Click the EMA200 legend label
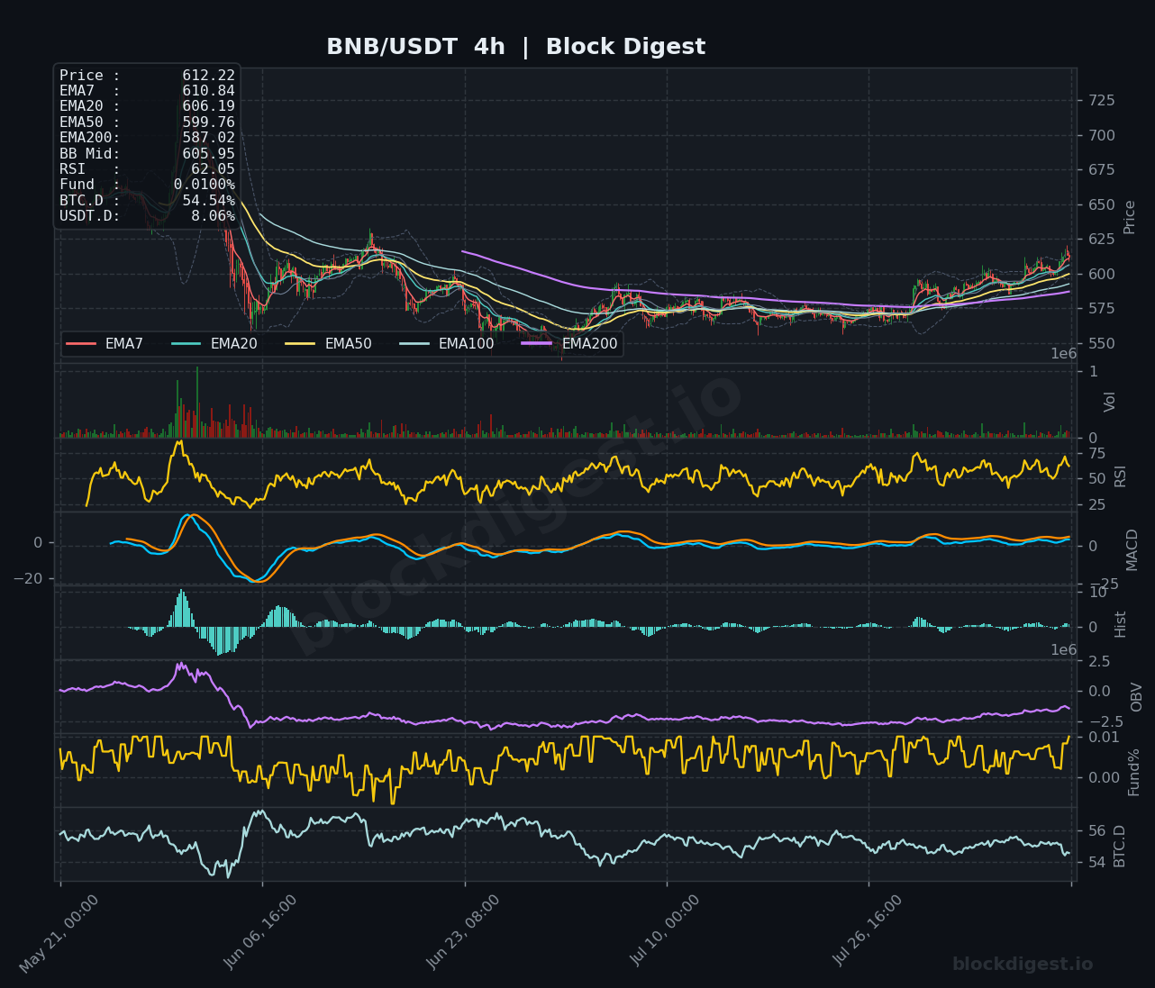The image size is (1155, 988). coord(590,344)
